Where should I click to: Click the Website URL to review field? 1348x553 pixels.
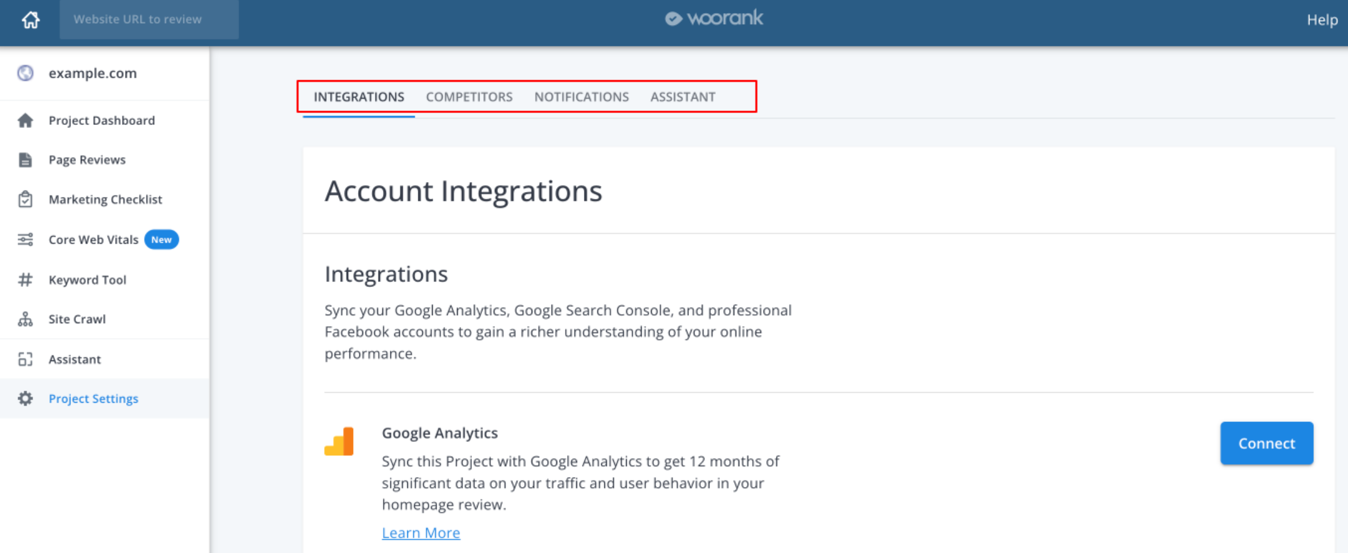point(149,19)
